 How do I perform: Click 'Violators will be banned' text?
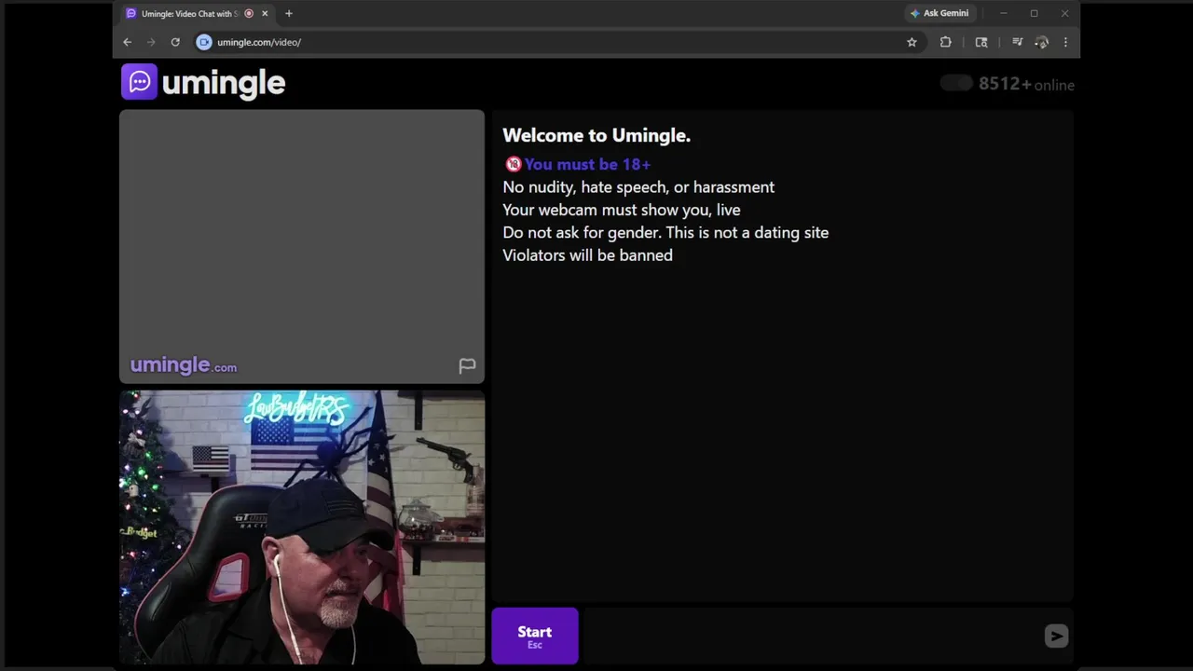pos(587,255)
